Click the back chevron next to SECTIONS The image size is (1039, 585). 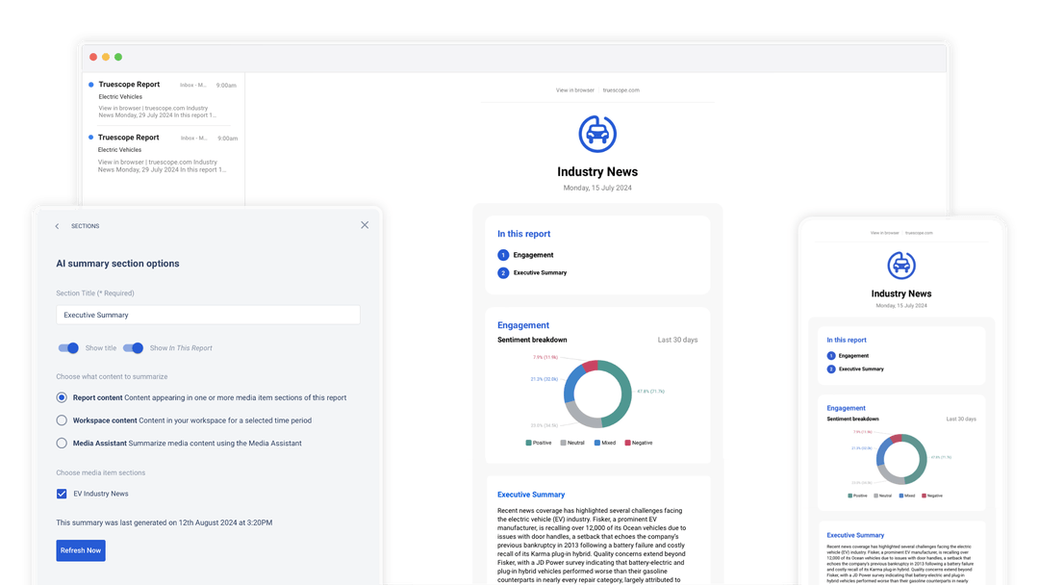pos(57,225)
